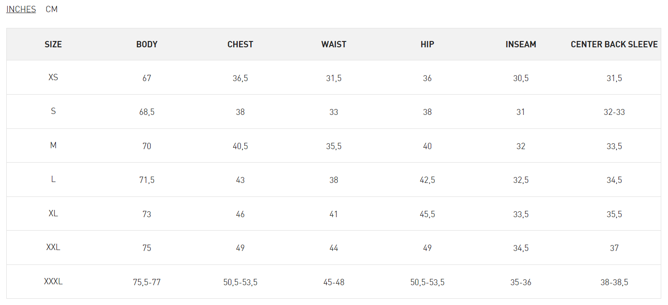Click the BODY column header
668x305 pixels.
tap(147, 45)
